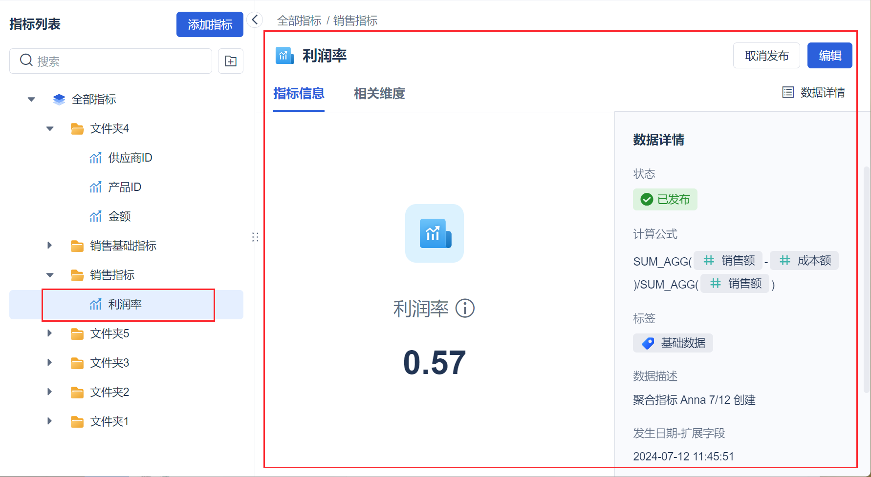Click the metric icon next to 利润率 title
The width and height of the screenshot is (871, 477).
pyautogui.click(x=284, y=56)
